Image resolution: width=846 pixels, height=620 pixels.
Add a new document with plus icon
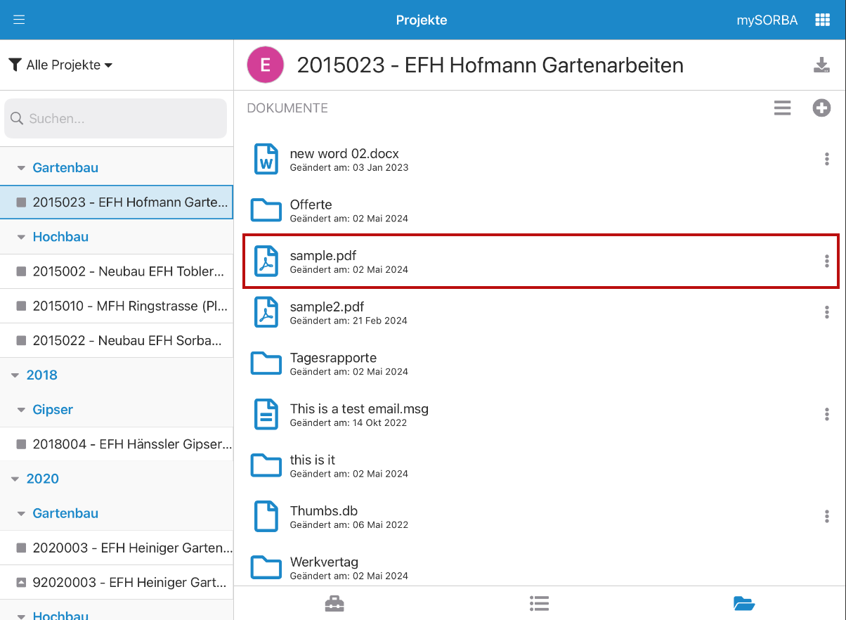(821, 108)
